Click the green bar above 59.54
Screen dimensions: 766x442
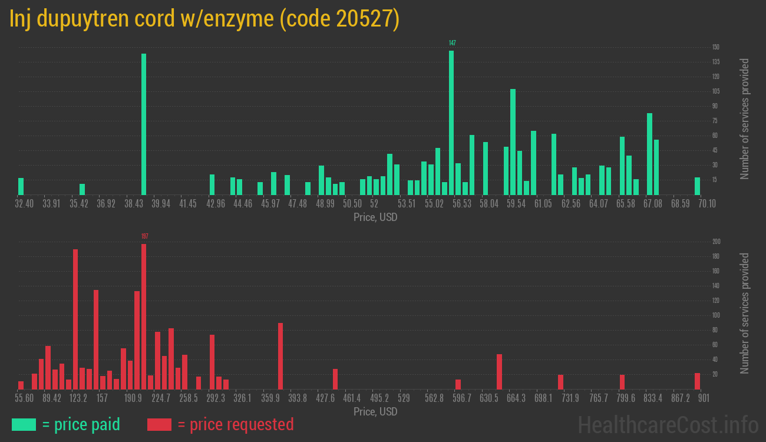point(513,141)
